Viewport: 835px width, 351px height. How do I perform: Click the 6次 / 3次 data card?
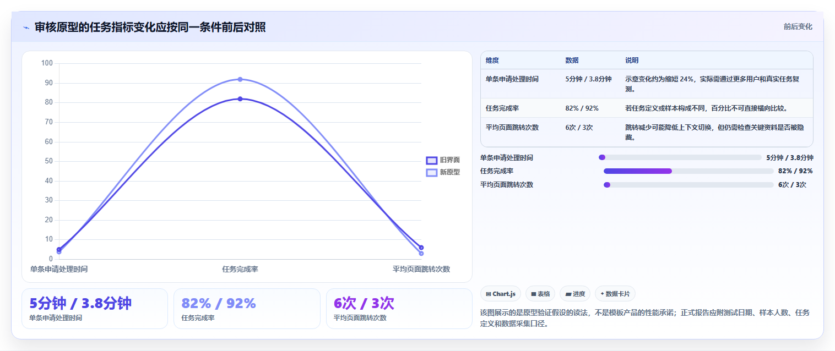[399, 309]
